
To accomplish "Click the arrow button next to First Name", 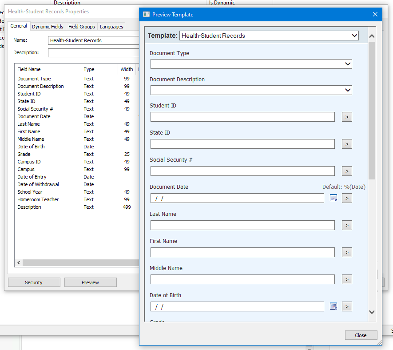I will point(347,252).
